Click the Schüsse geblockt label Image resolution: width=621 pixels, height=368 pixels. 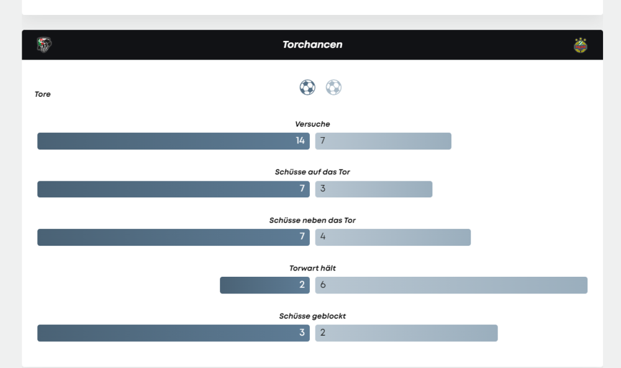[312, 316]
